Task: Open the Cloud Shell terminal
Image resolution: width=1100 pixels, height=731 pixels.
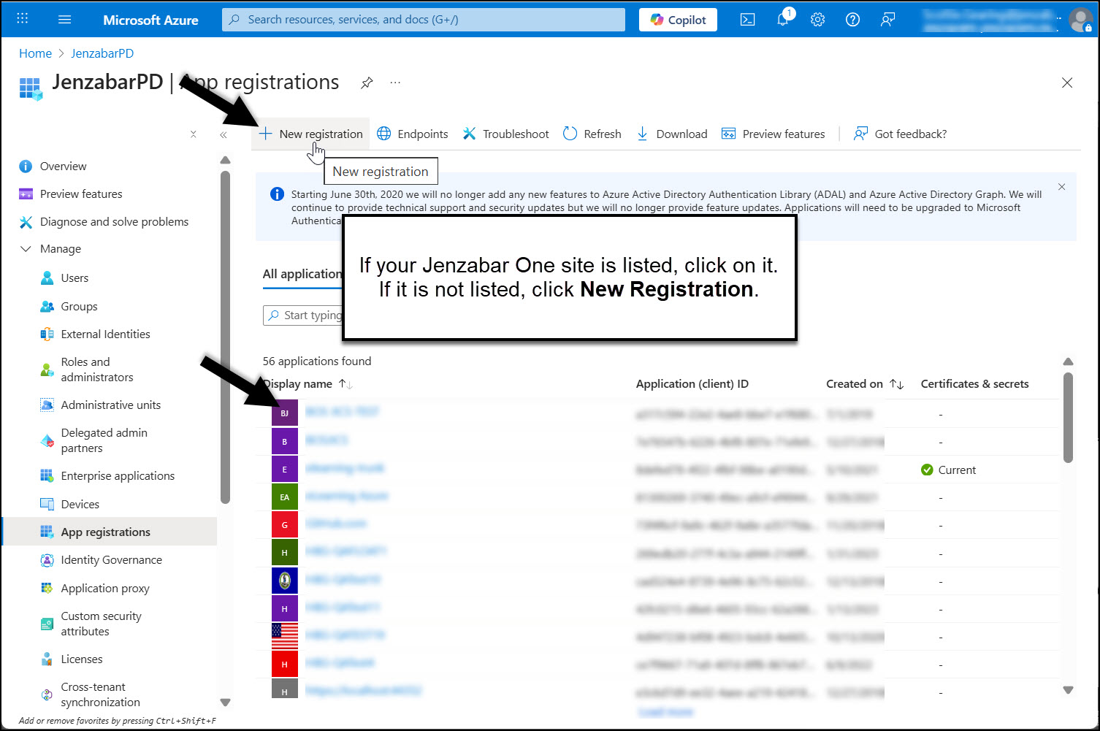Action: tap(747, 19)
